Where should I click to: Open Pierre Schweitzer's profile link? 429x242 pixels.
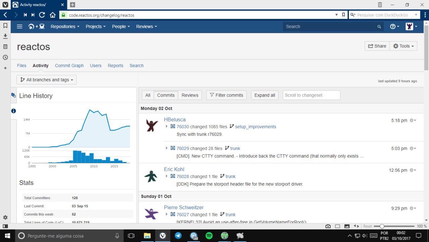coord(184,207)
